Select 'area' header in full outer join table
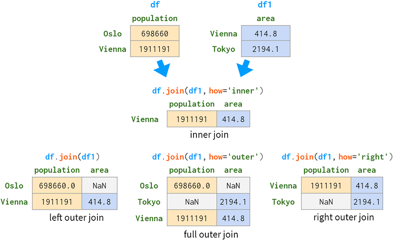The image size is (394, 241). 233,170
